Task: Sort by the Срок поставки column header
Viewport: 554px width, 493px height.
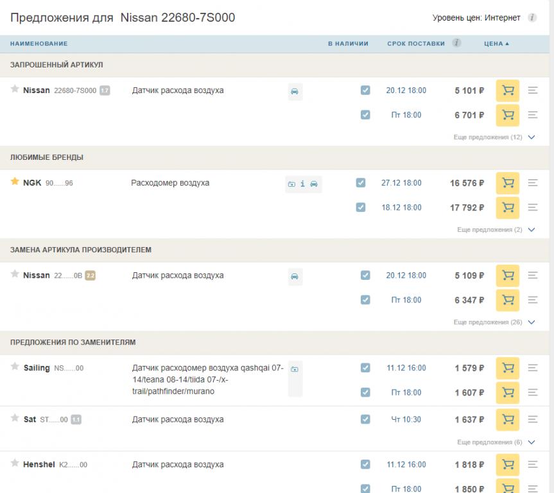Action: (x=416, y=44)
